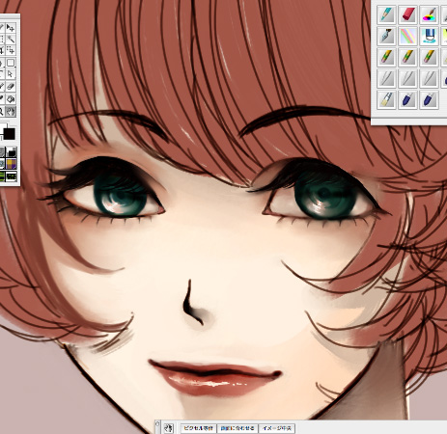
Task: Click the hand icon in bottom options bar
Action: coord(169,428)
